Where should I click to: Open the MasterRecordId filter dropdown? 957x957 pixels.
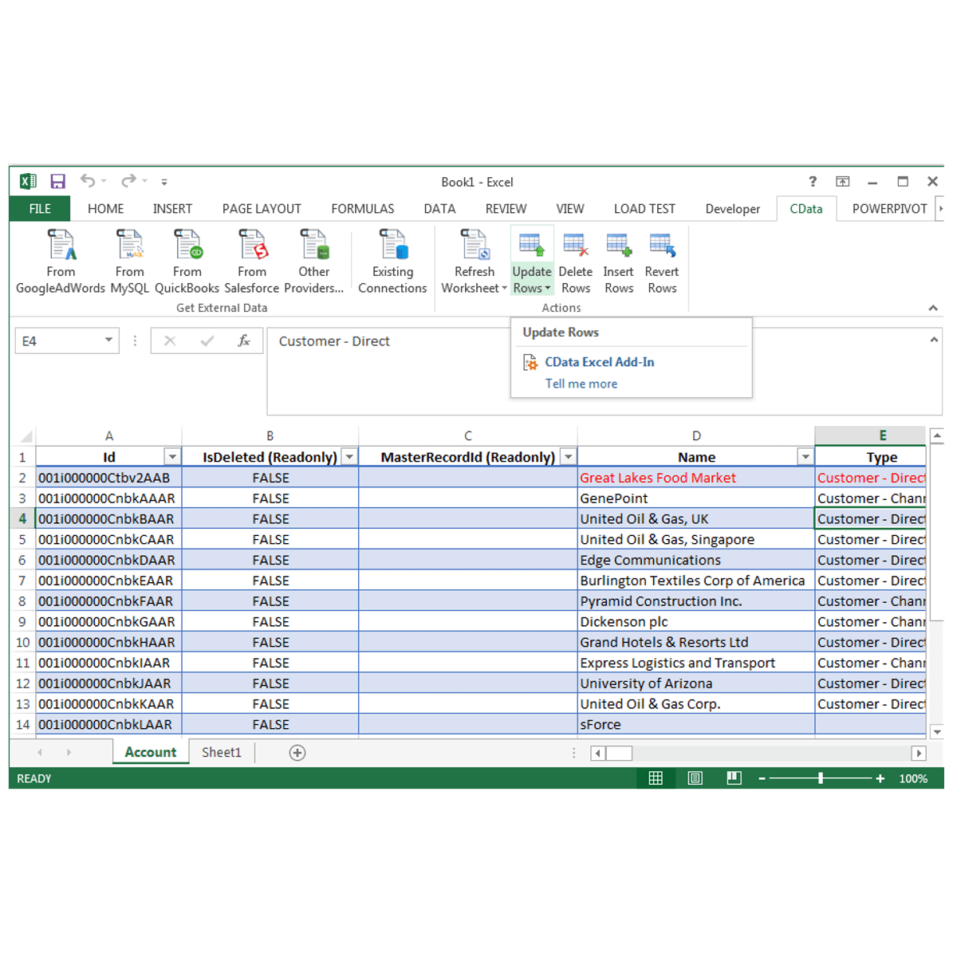568,457
